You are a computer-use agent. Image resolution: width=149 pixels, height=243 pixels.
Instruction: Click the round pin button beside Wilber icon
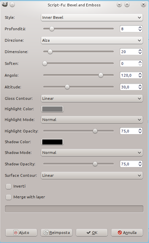[x=12, y=5]
